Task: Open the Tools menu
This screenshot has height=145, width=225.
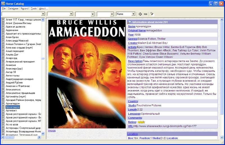Action: click(34, 9)
